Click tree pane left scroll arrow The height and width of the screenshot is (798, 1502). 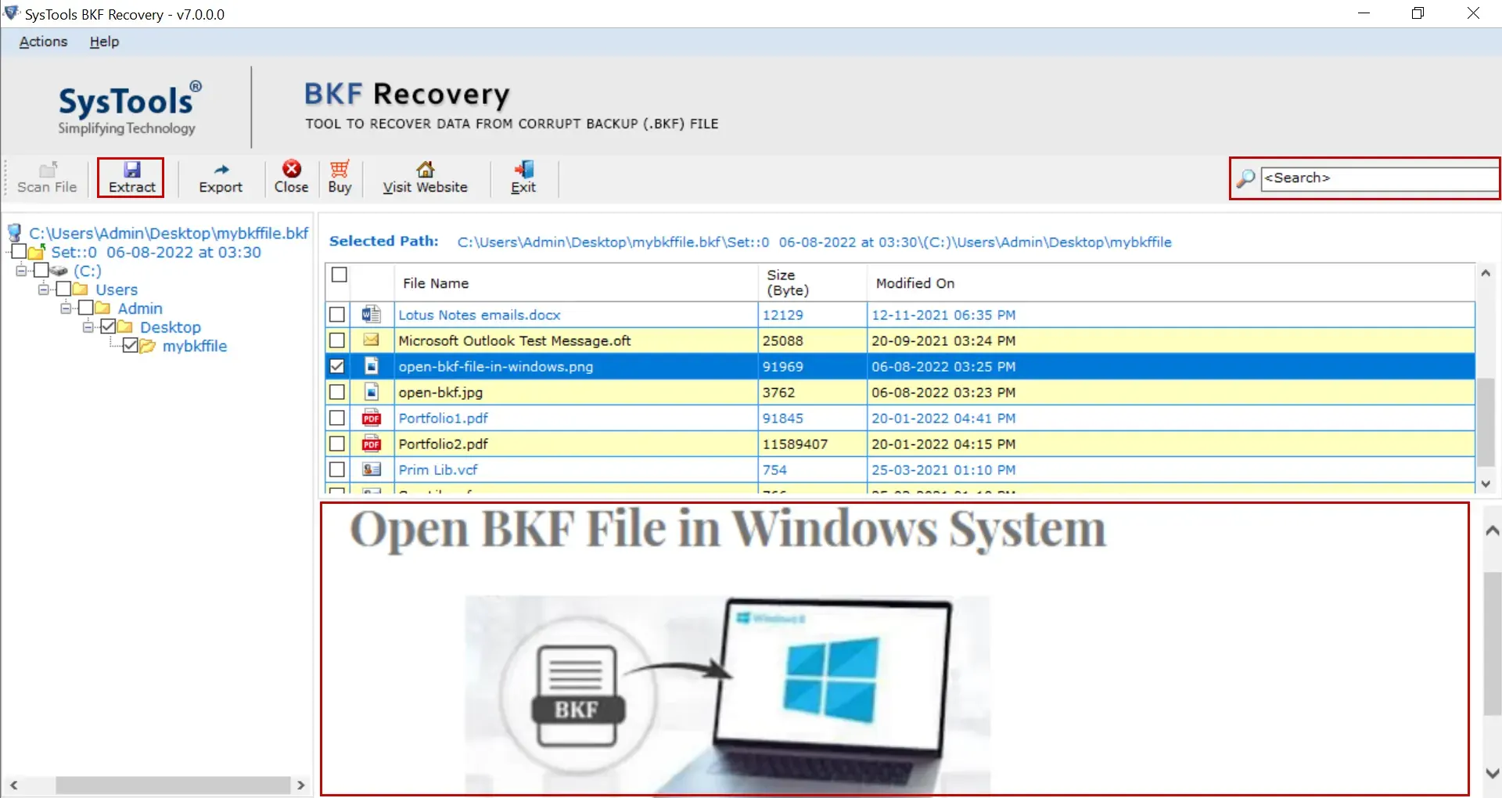(x=13, y=785)
